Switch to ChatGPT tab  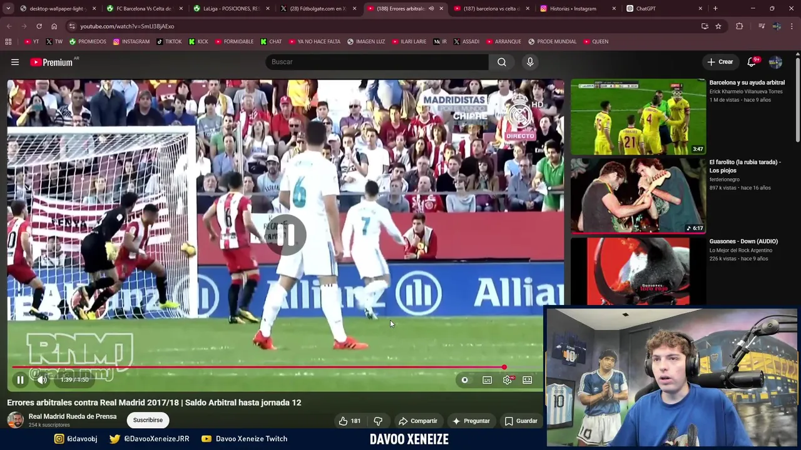[x=665, y=9]
